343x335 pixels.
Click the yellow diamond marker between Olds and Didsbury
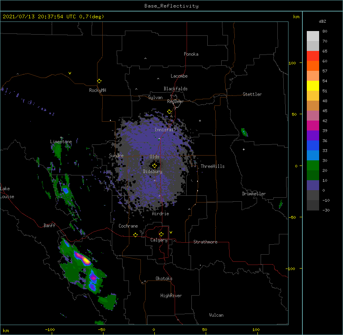(x=154, y=166)
